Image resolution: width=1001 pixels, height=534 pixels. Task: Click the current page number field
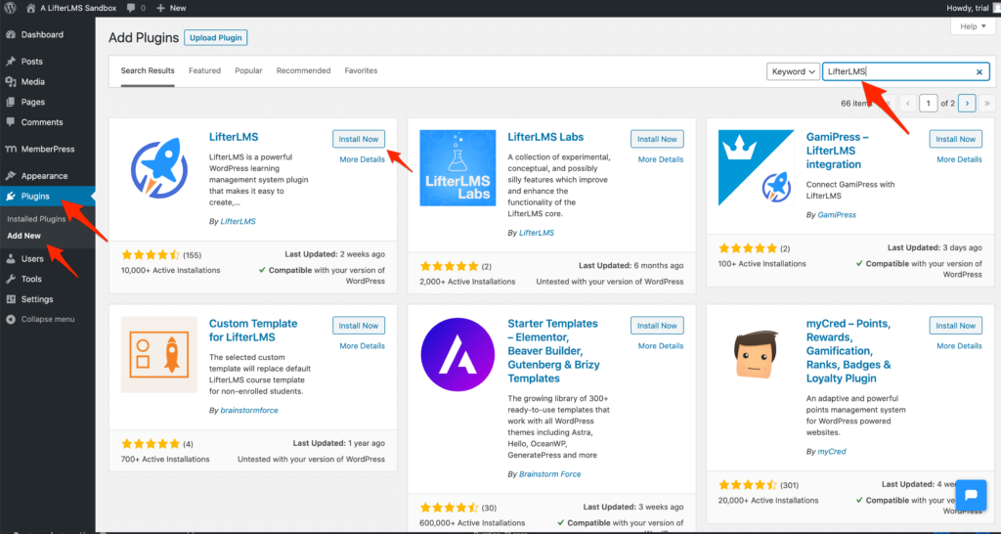coord(929,103)
